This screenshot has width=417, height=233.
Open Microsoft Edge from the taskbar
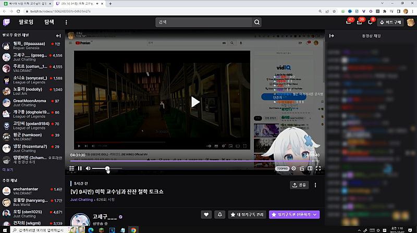point(91,230)
